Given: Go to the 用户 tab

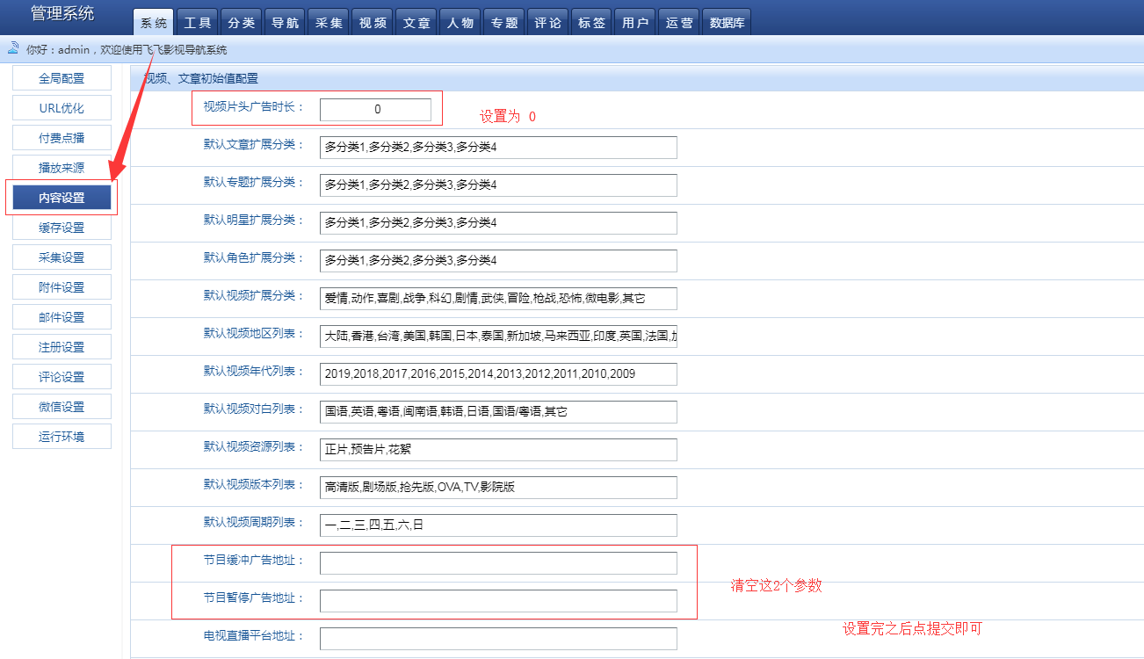Looking at the screenshot, I should pos(635,23).
